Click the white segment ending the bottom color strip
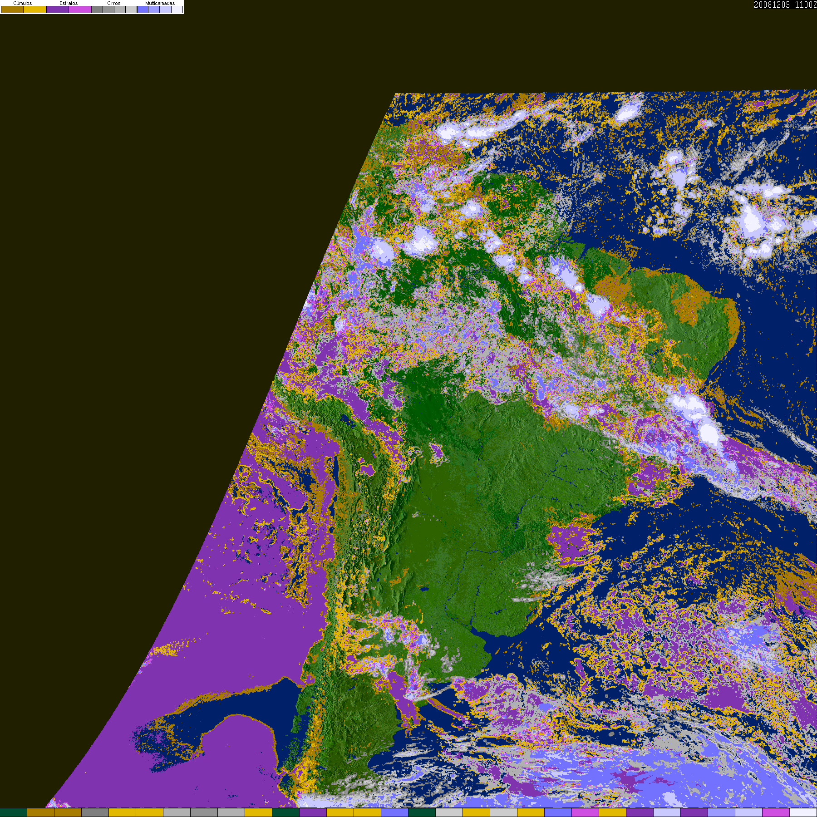The image size is (817, 817). 803,812
